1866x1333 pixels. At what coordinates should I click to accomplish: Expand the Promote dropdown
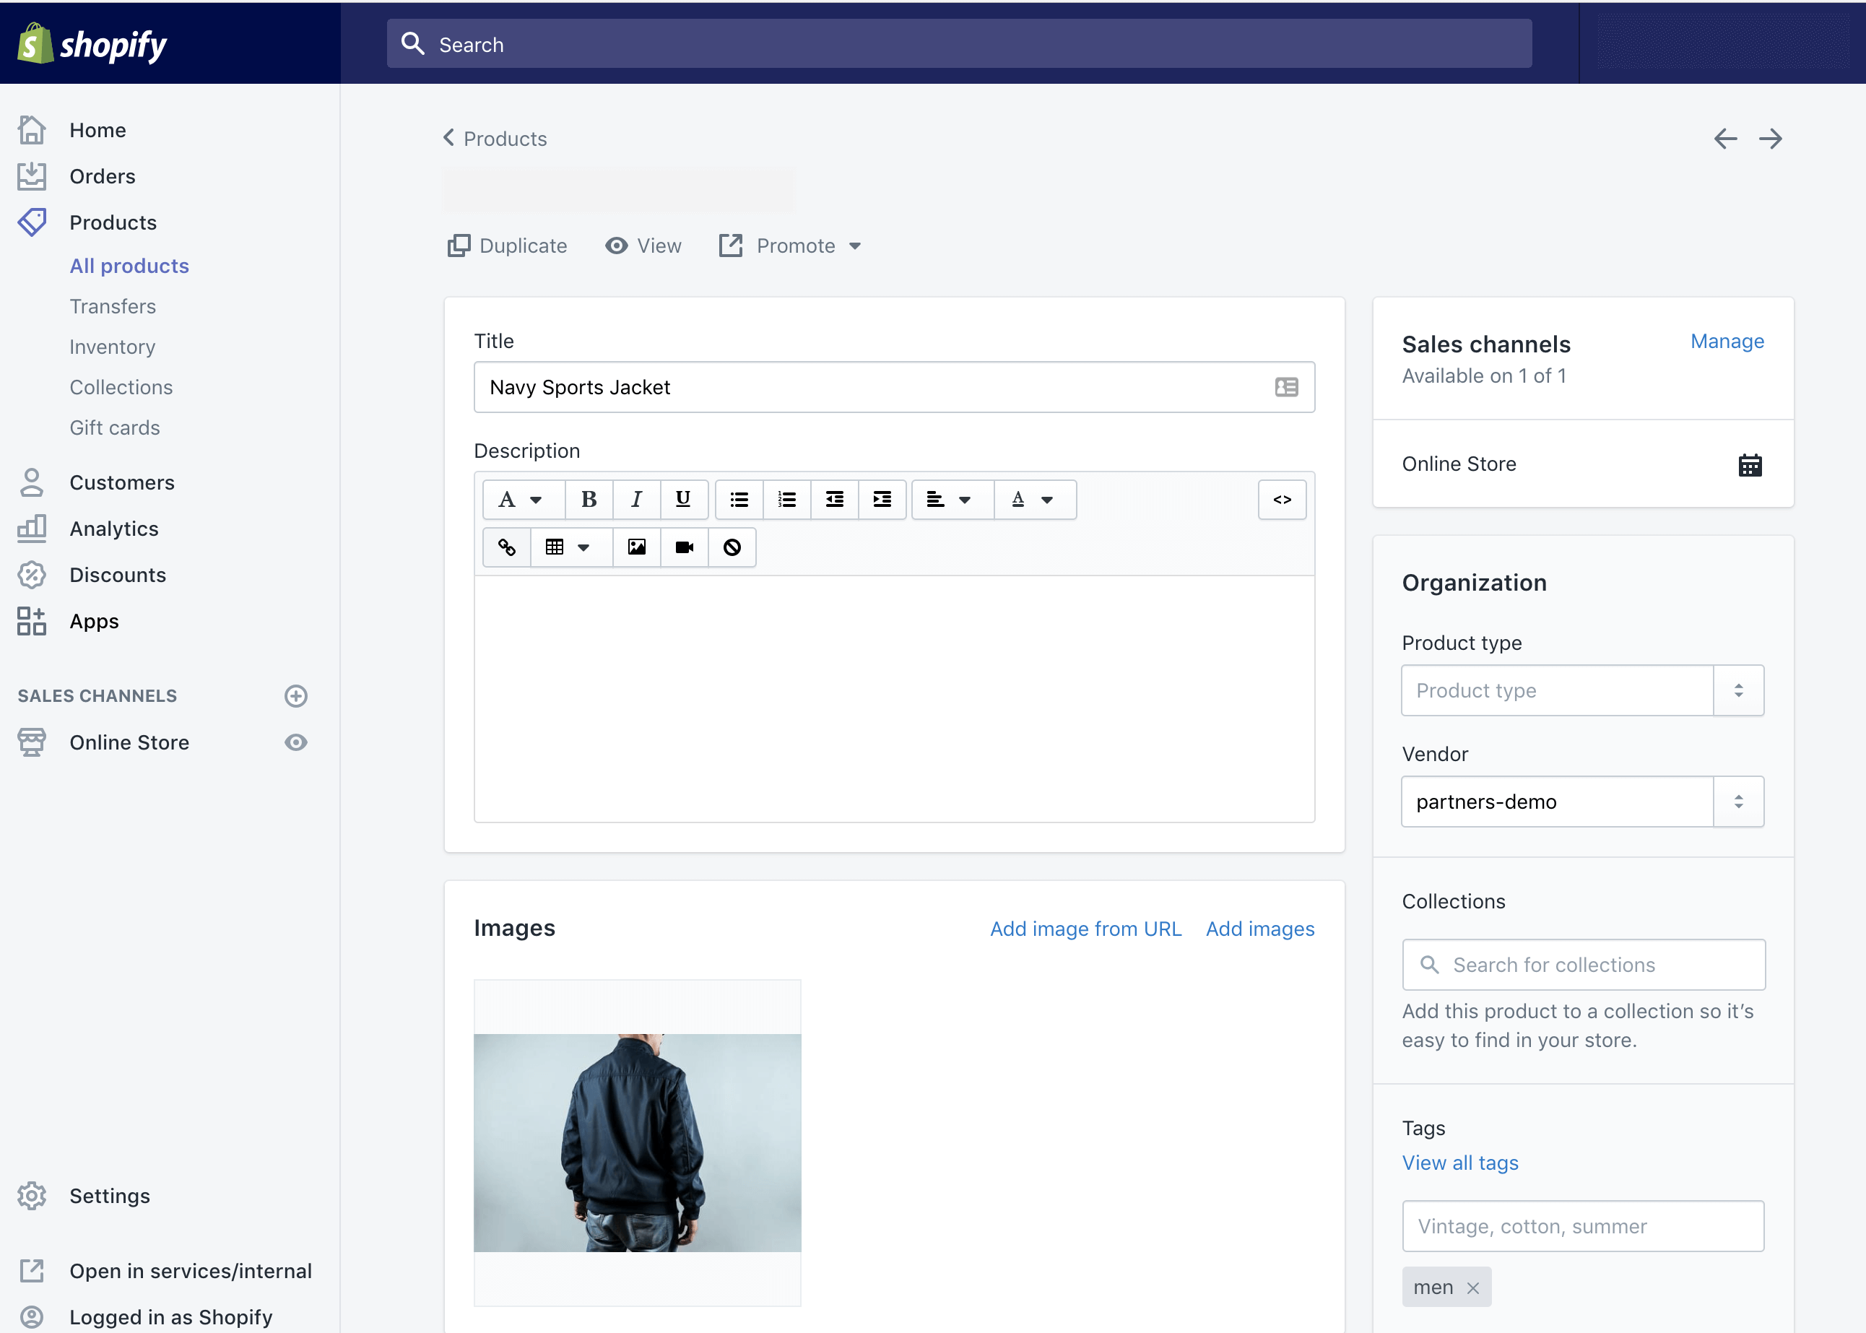(790, 246)
